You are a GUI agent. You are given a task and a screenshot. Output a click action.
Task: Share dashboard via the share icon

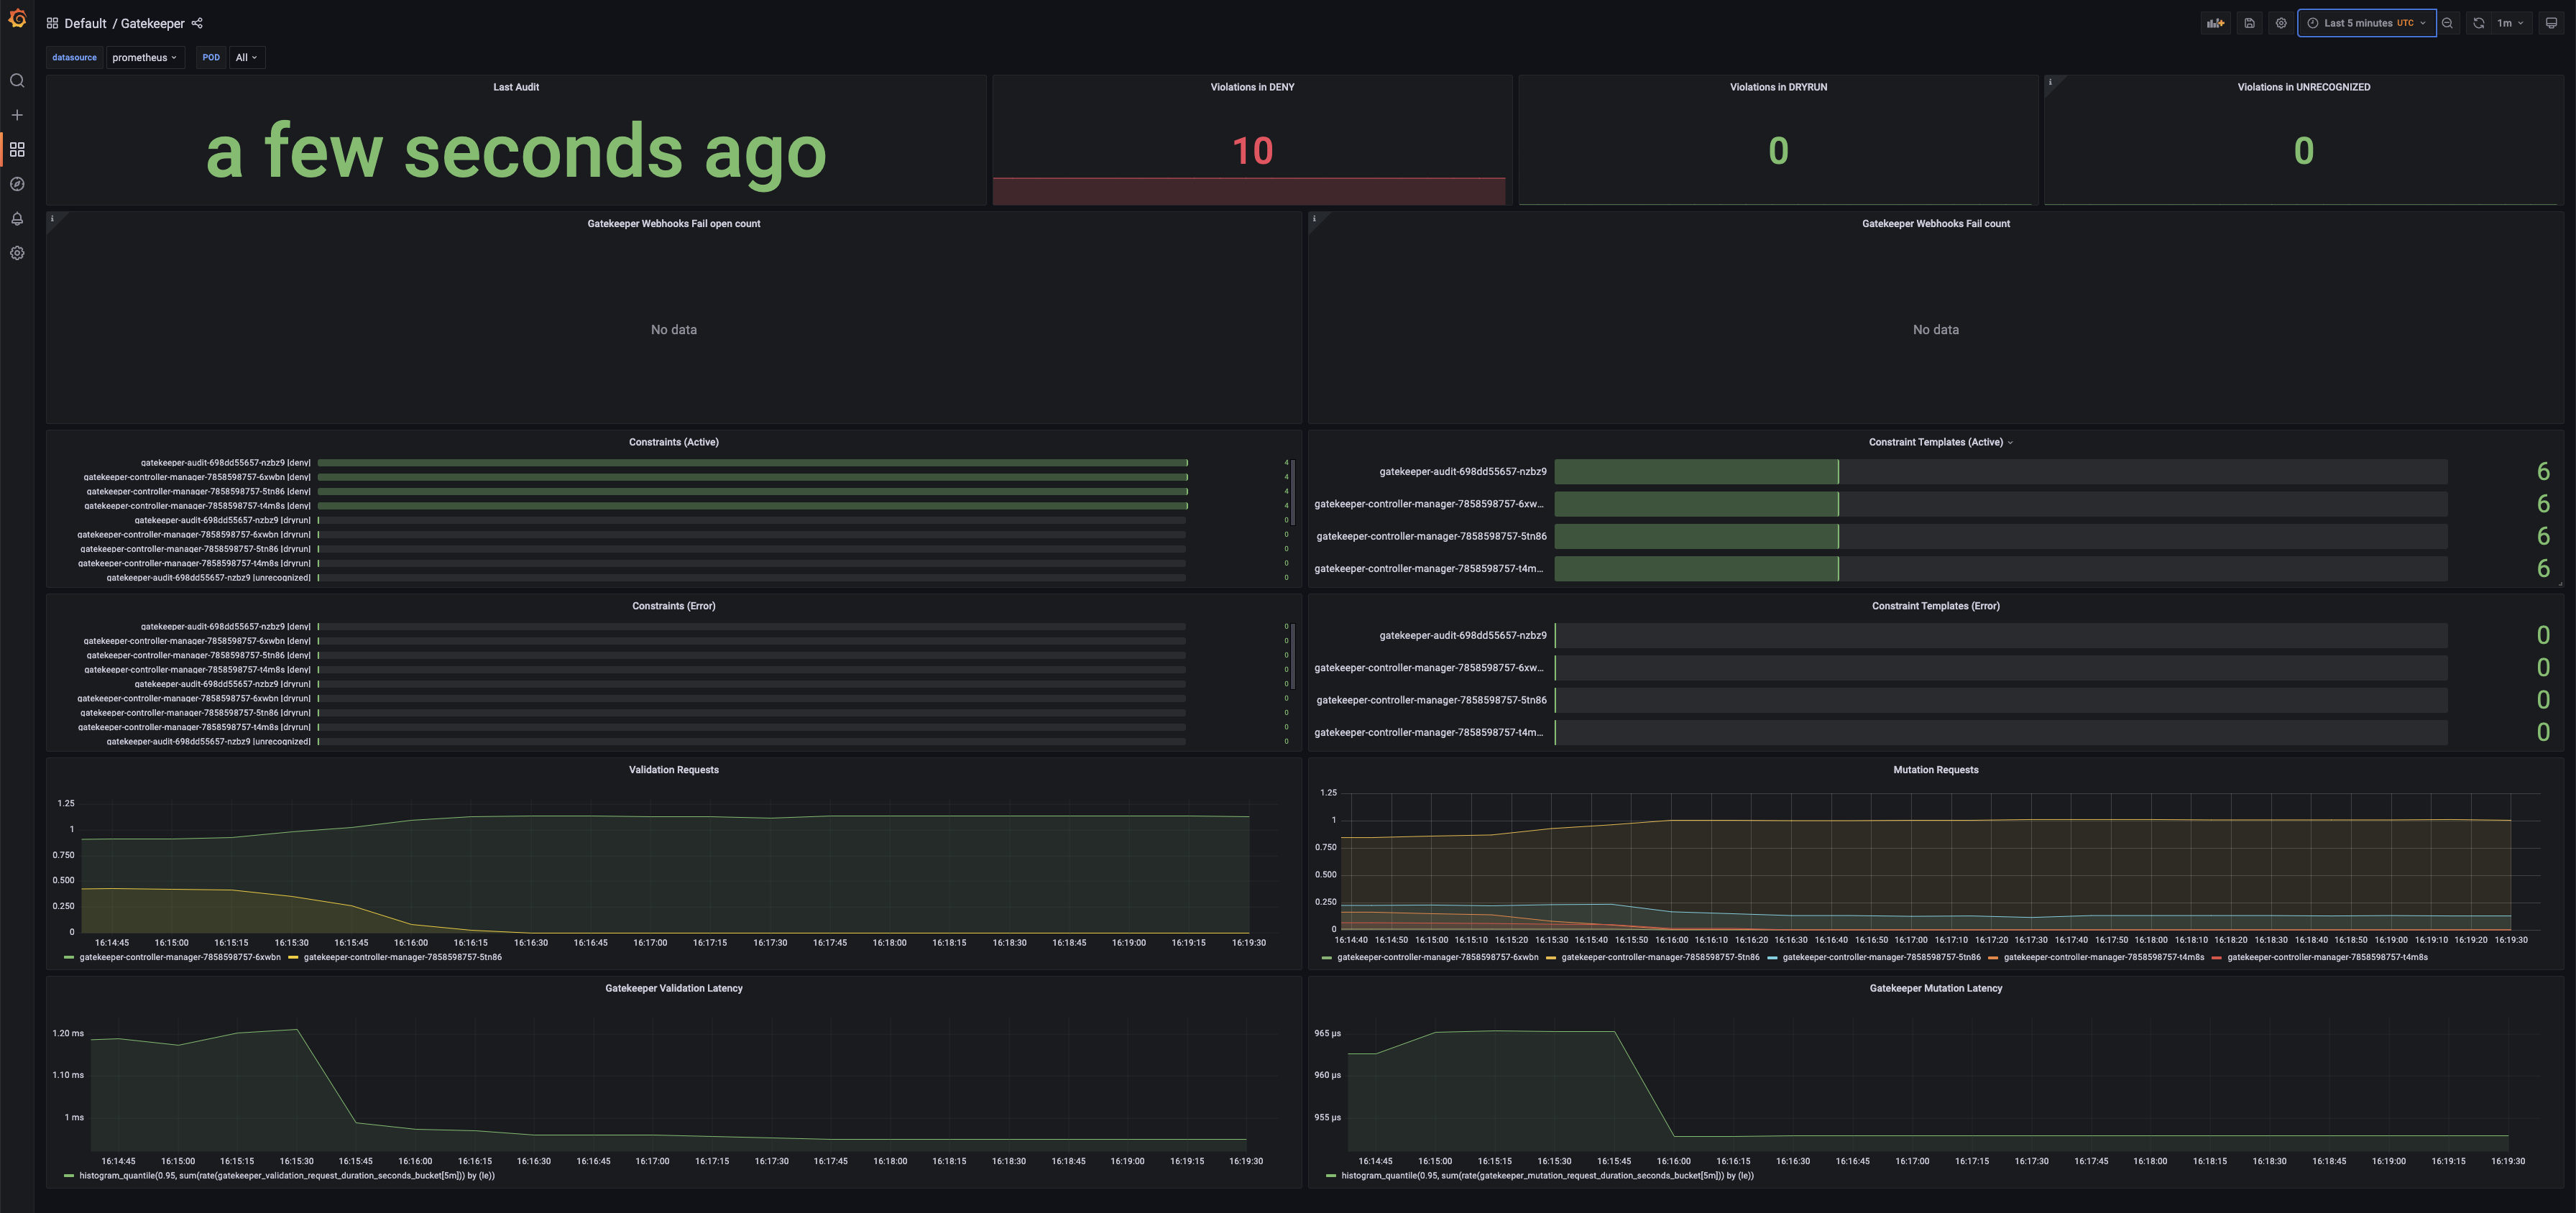(197, 23)
